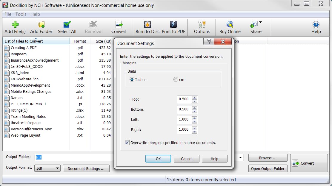
Task: Select the Inches units radio button
Action: pyautogui.click(x=132, y=80)
